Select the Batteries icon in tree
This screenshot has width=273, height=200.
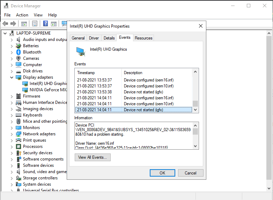pos(19,46)
